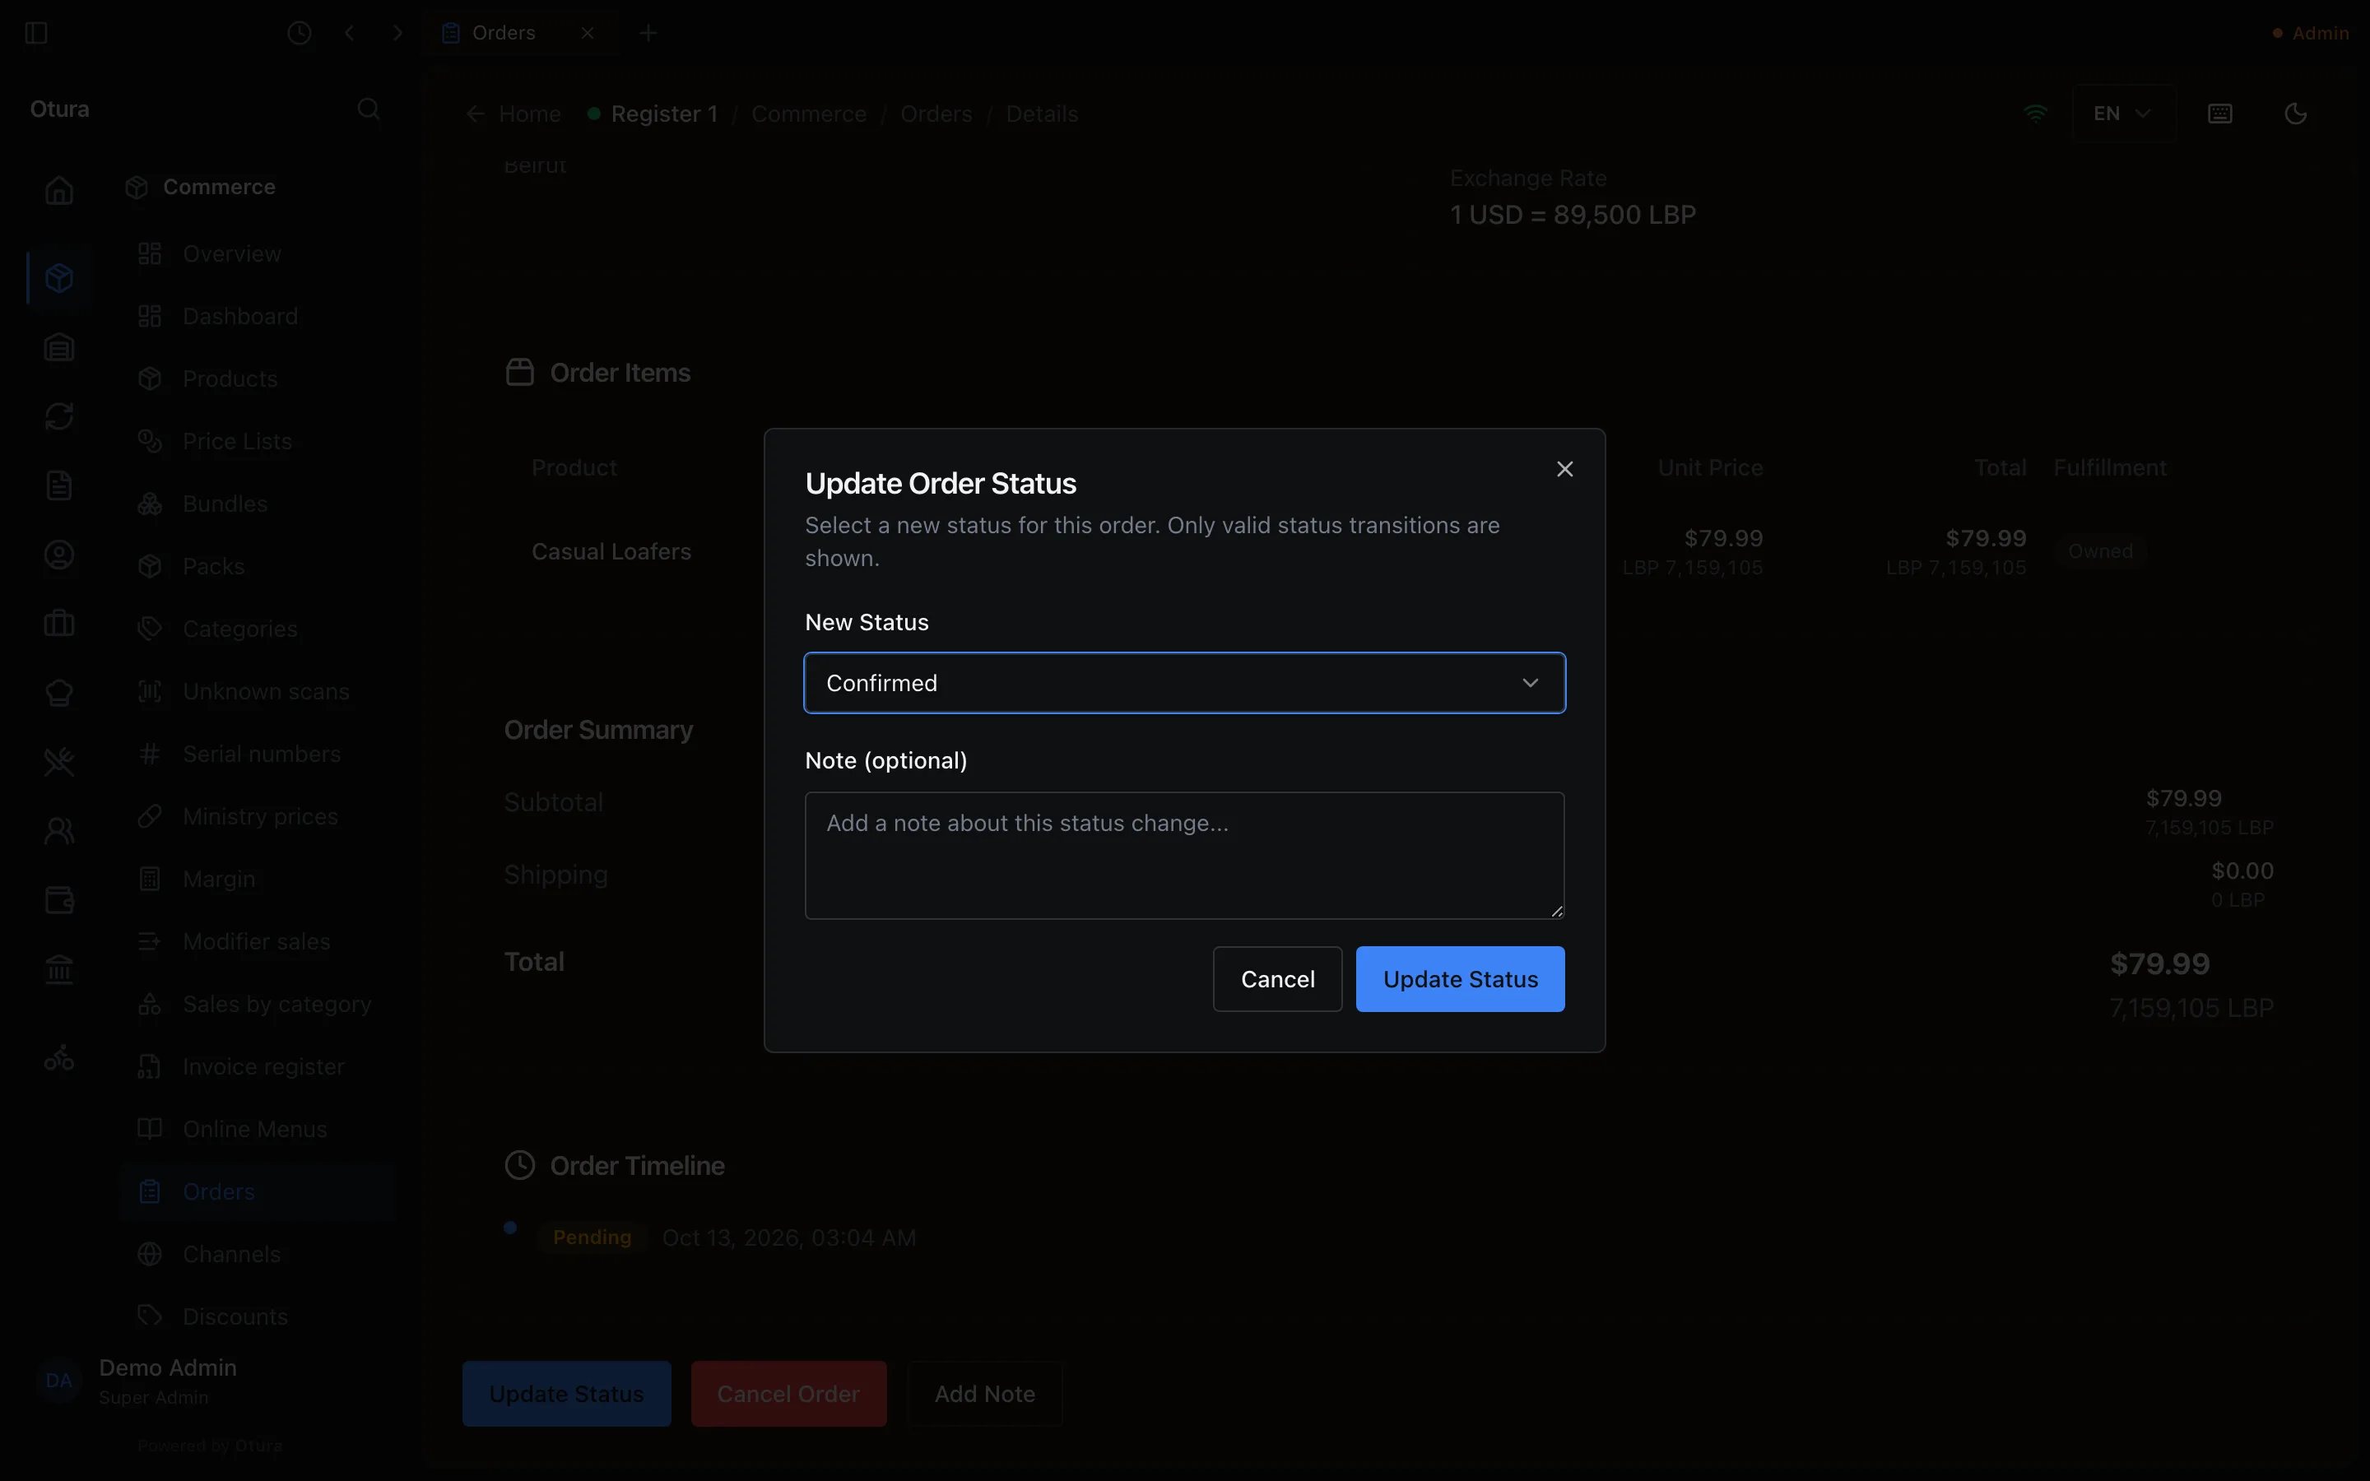
Task: Cancel the status update dialog
Action: [x=1277, y=978]
